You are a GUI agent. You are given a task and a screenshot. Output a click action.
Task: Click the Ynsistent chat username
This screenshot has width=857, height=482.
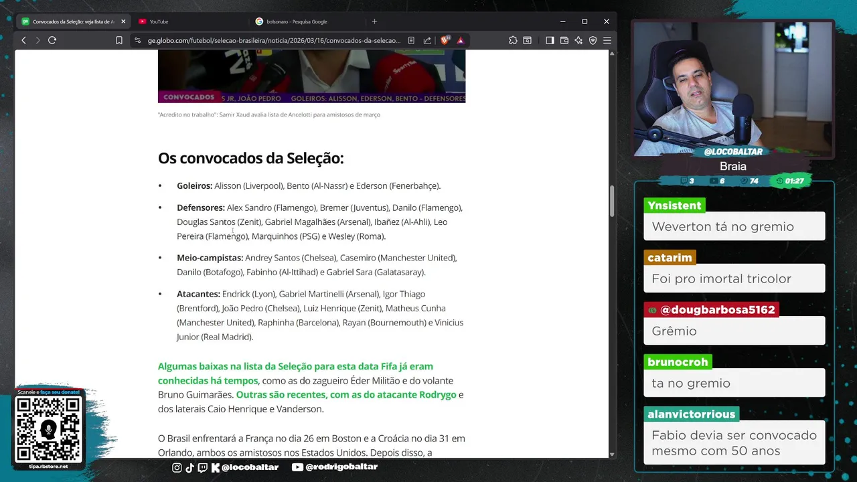click(675, 206)
